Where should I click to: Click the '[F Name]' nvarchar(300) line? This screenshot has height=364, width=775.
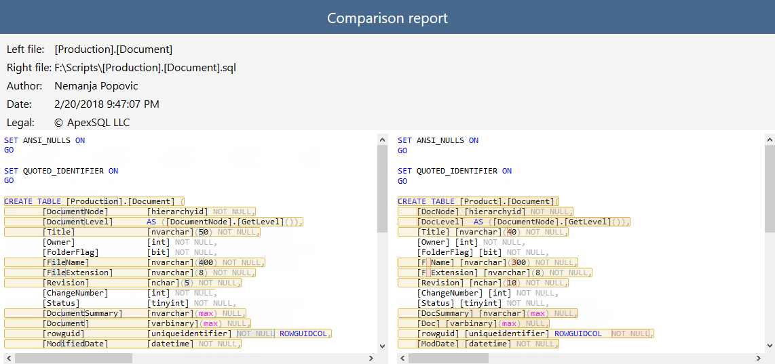click(x=488, y=262)
